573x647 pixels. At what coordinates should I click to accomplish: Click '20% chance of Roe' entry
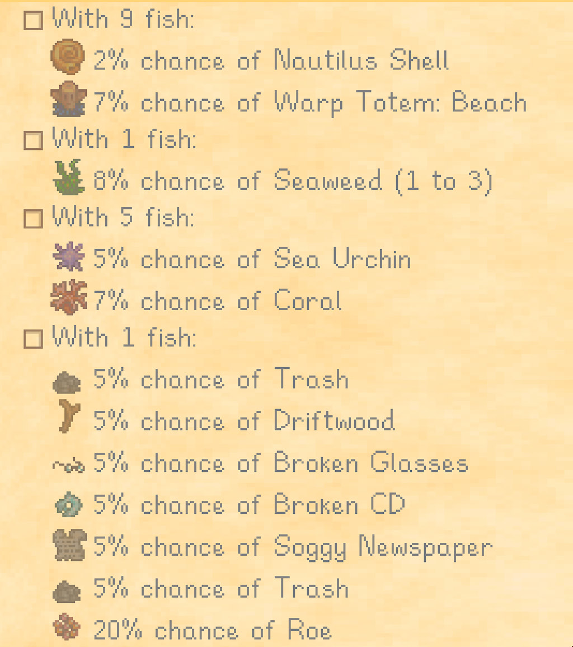pyautogui.click(x=213, y=630)
